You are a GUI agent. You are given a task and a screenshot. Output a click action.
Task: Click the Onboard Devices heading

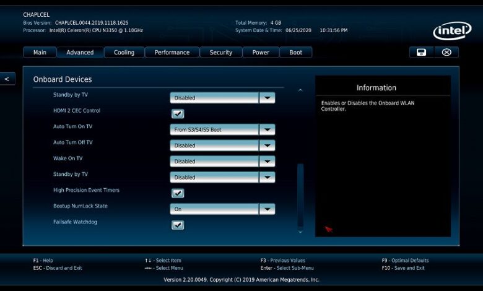coord(63,79)
